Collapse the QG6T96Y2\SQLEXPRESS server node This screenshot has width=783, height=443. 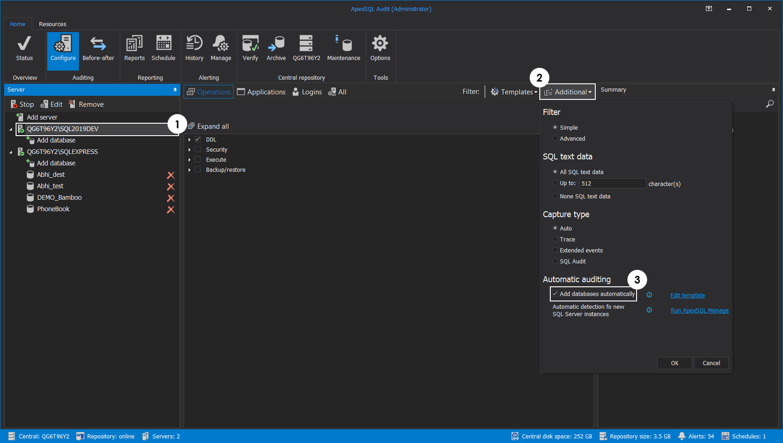11,152
